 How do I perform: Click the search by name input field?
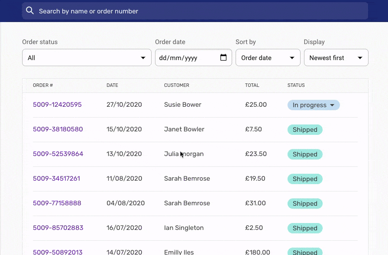pyautogui.click(x=130, y=10)
